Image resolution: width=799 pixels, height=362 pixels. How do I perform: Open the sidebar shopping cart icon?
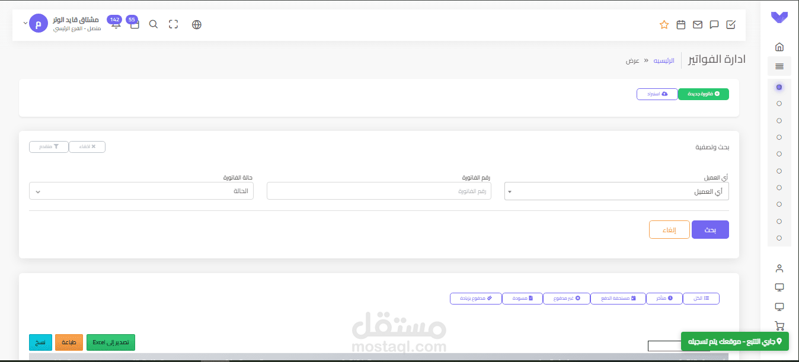pos(779,325)
